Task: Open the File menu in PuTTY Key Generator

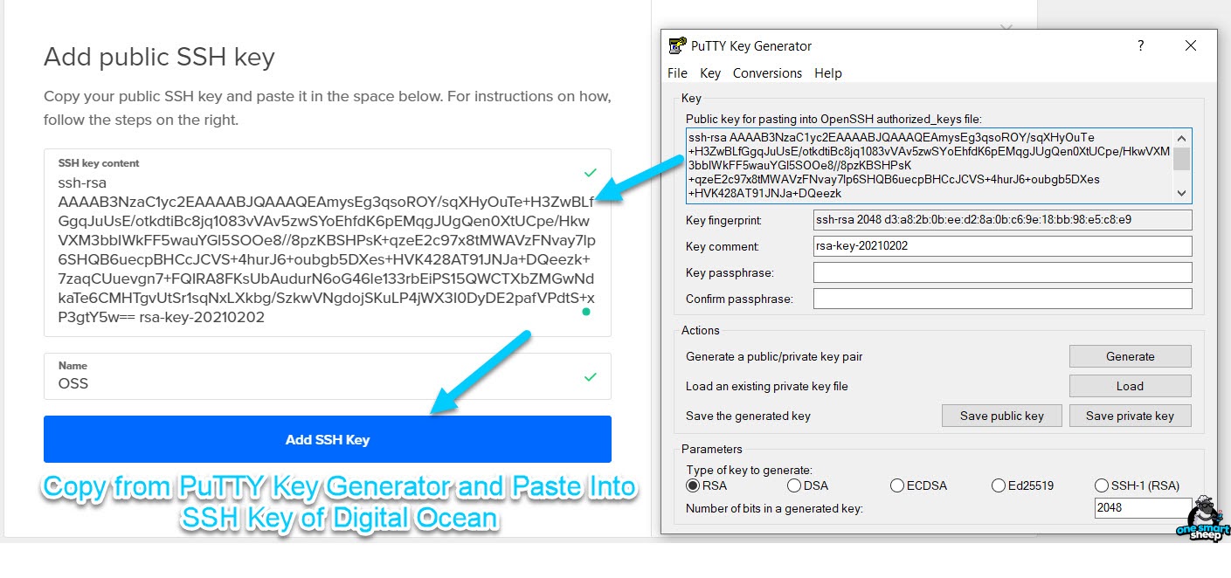Action: point(677,73)
